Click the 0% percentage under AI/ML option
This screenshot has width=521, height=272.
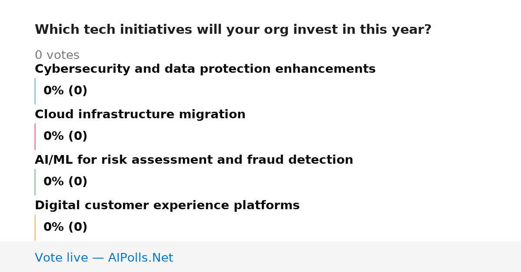point(54,182)
